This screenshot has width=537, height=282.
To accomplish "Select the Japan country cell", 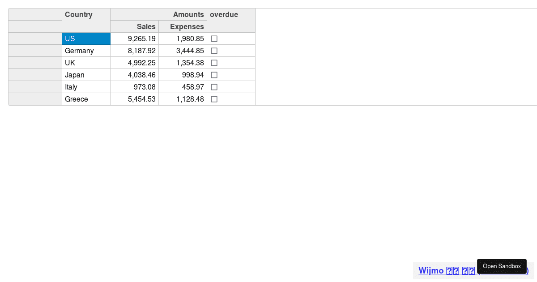I will (86, 75).
